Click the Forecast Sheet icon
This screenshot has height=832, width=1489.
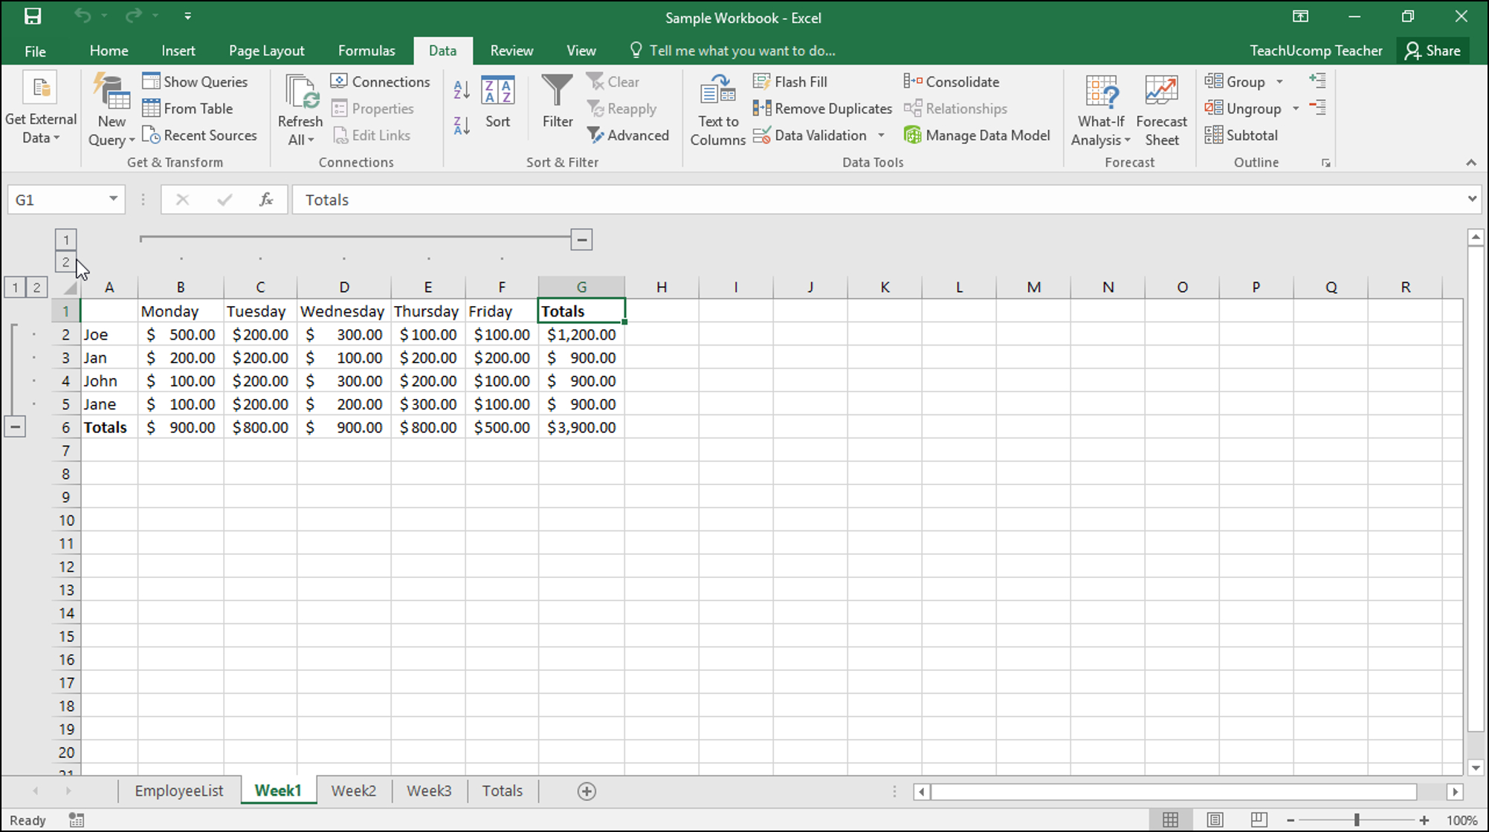pyautogui.click(x=1161, y=110)
